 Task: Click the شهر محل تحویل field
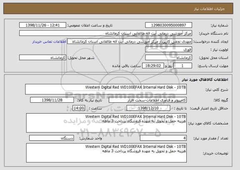coord(42,58)
